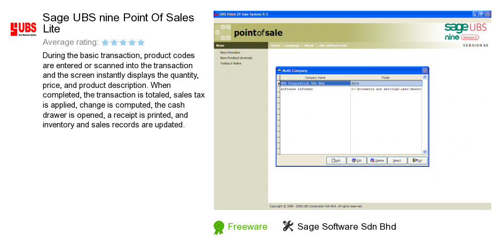
Task: Click the third rating star
Action: tap(123, 43)
